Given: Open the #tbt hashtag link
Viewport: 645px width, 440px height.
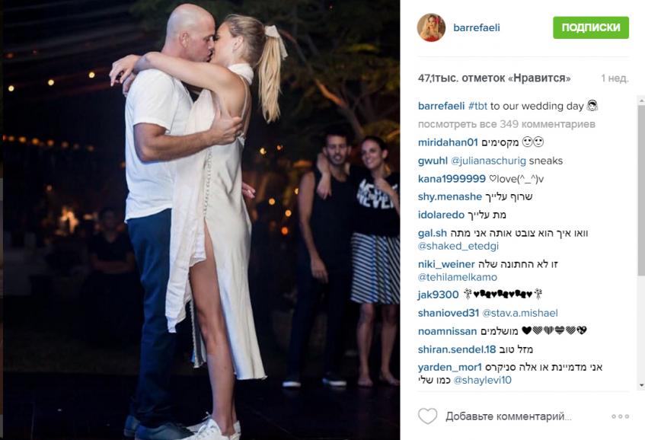Looking at the screenshot, I should pos(477,106).
